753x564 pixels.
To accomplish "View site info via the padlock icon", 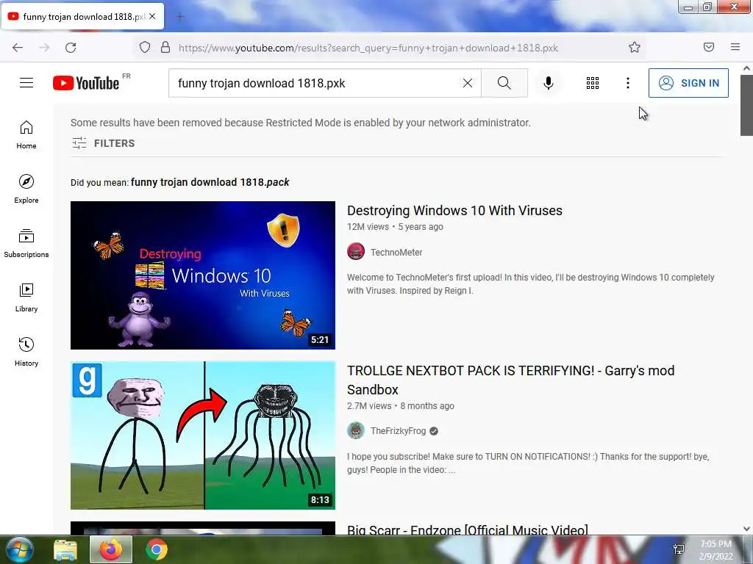I will 165,47.
